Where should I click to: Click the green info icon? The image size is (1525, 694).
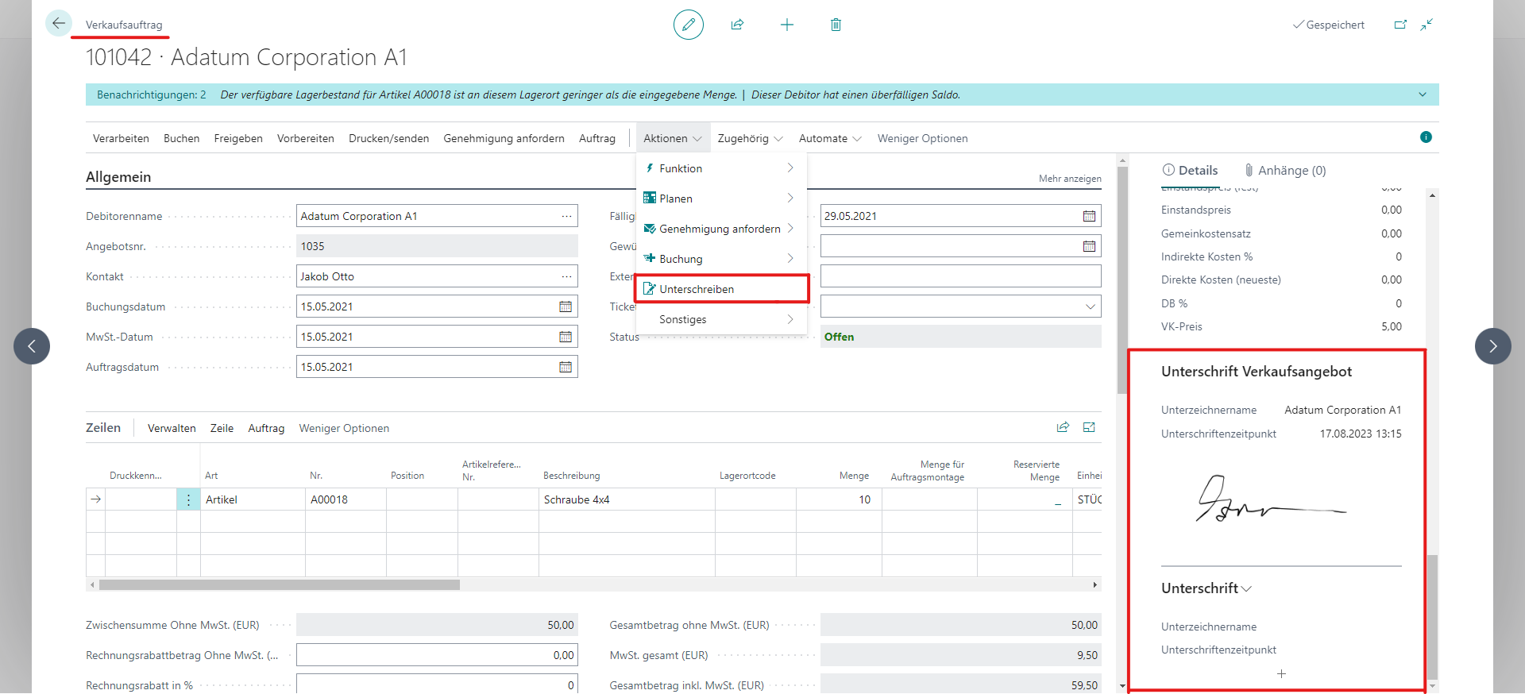tap(1426, 137)
